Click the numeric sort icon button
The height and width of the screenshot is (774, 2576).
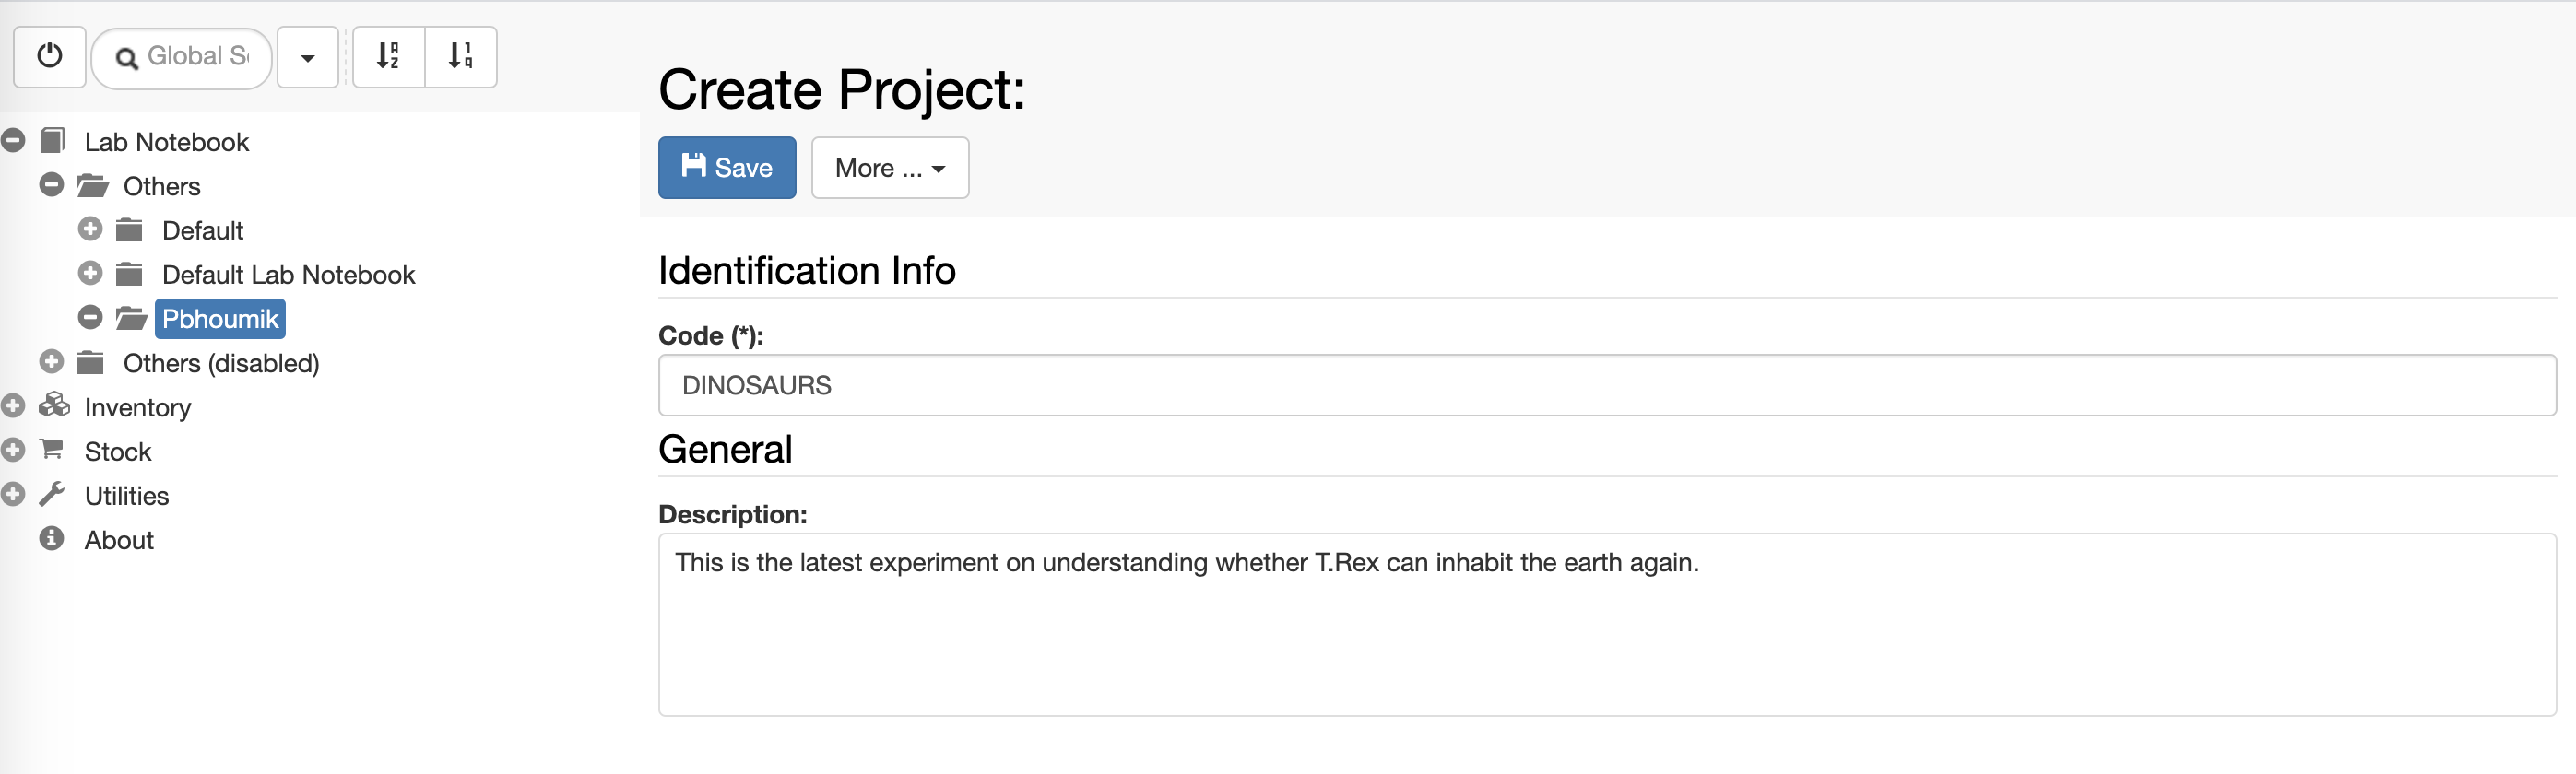pos(461,57)
